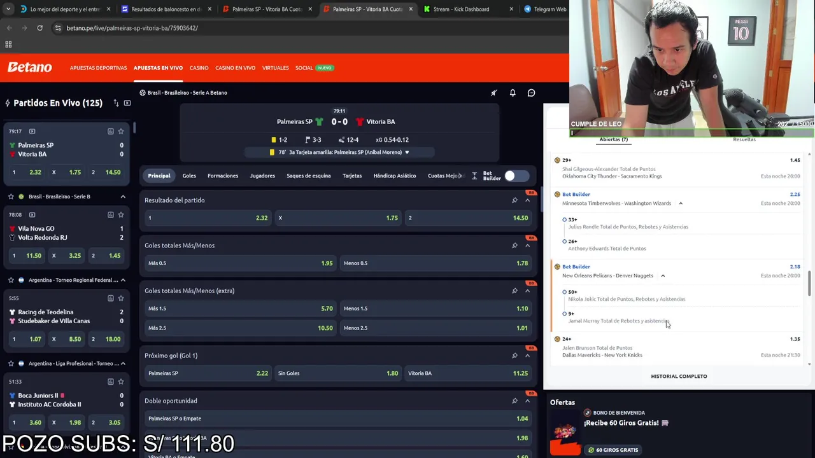Select the 26+ Anthony Edwards selection circle
The width and height of the screenshot is (815, 458).
coord(564,241)
